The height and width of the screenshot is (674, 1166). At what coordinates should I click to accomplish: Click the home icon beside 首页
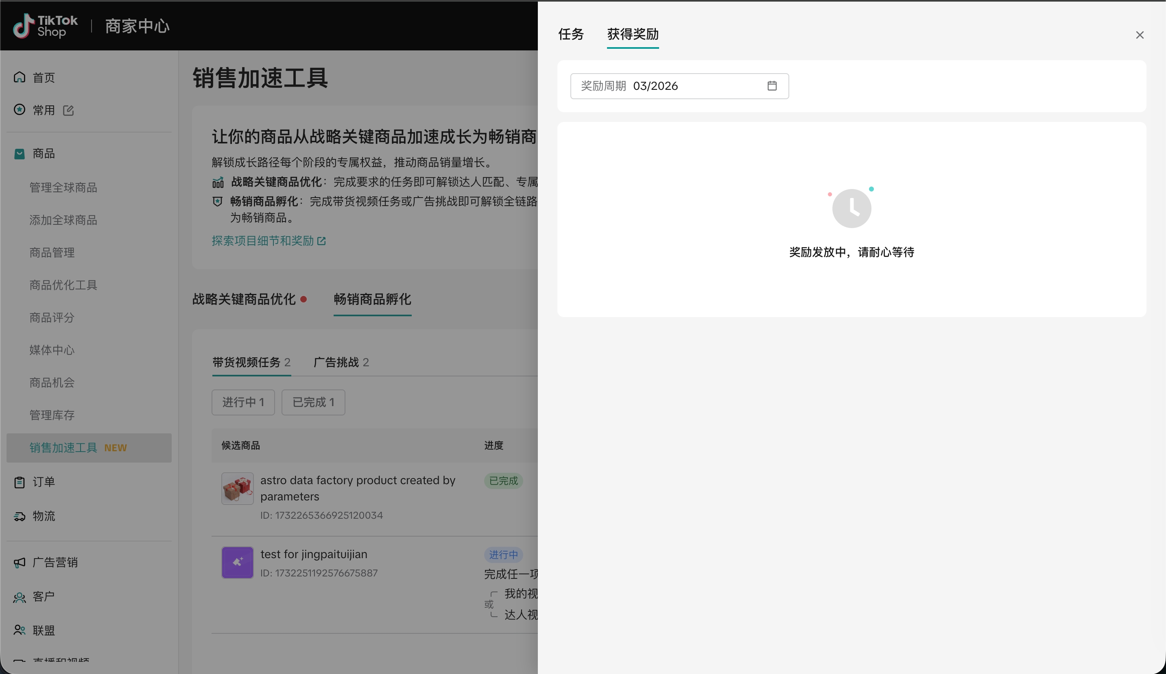tap(20, 77)
